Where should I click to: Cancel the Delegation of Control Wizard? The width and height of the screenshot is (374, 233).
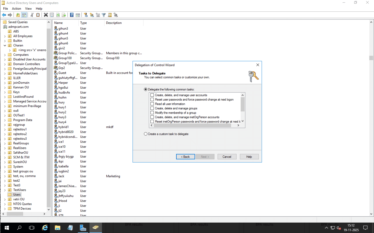(x=227, y=157)
